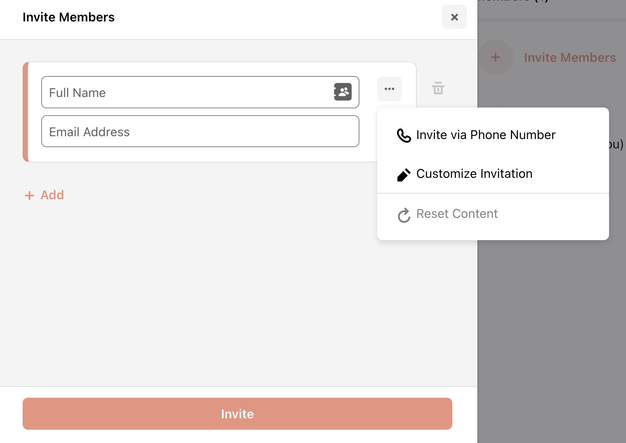
Task: Click the orange accent bar on invitee card
Action: point(25,112)
